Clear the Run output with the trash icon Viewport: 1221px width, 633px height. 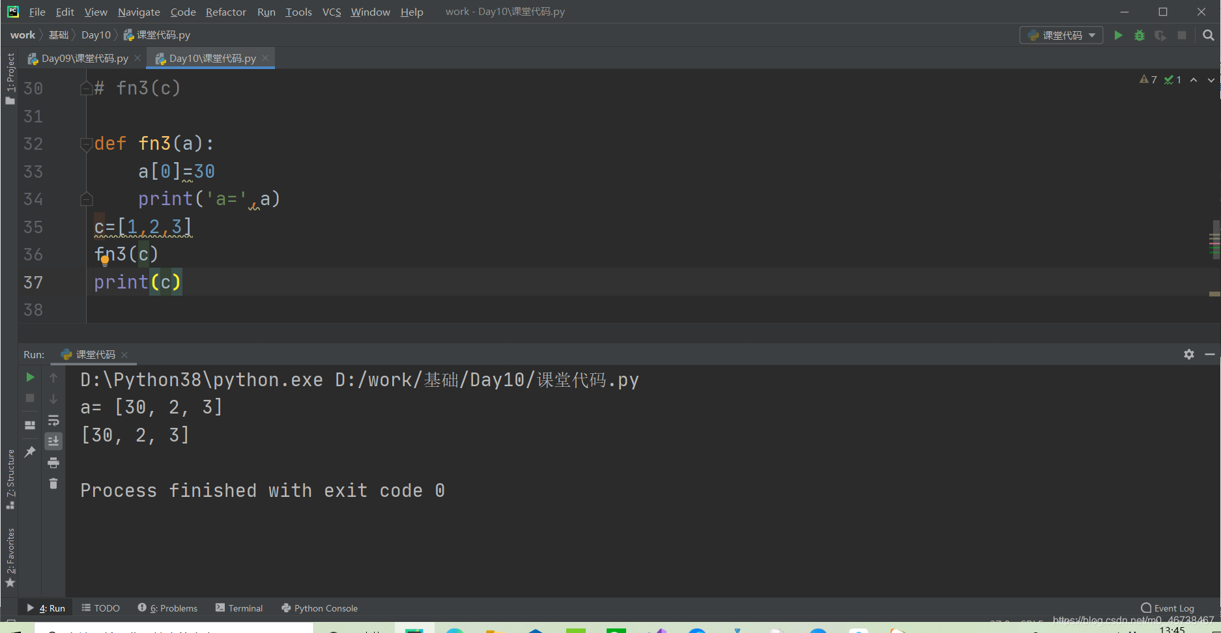pos(53,483)
